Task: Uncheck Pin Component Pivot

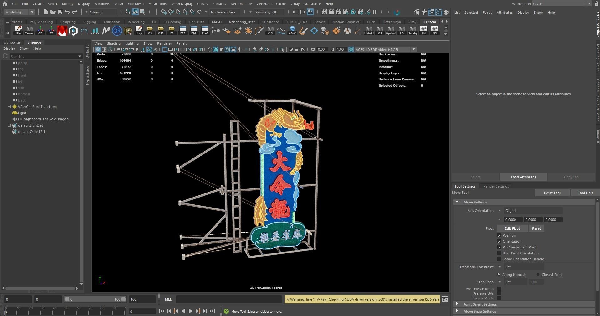Action: coord(499,247)
